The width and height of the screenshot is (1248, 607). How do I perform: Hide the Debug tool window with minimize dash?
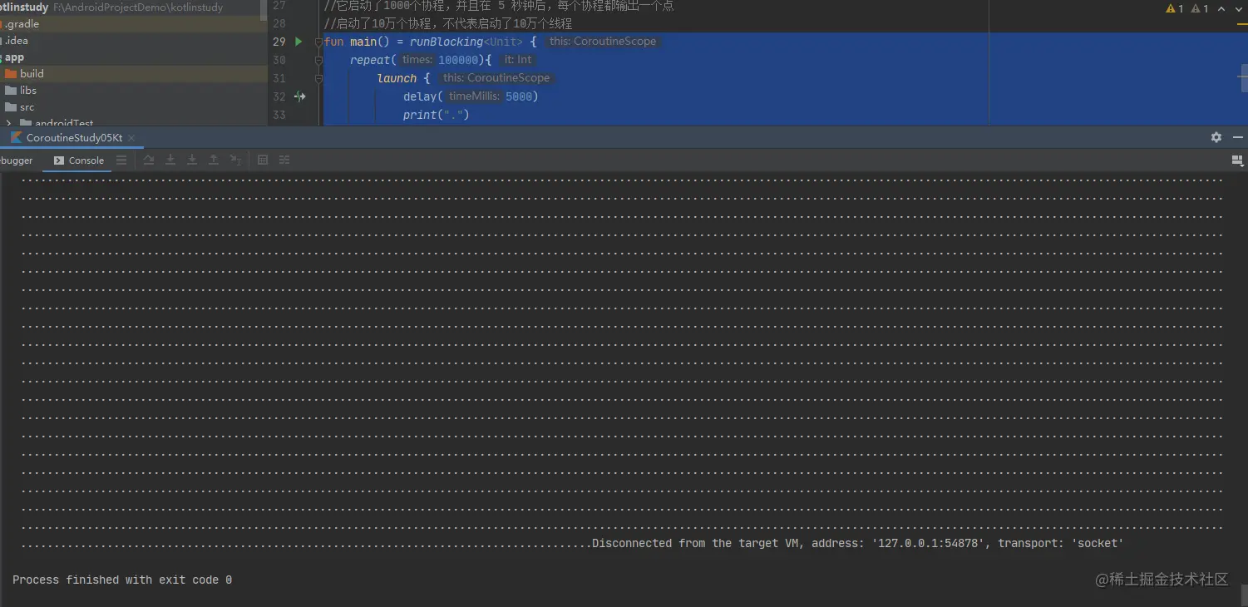click(x=1238, y=137)
